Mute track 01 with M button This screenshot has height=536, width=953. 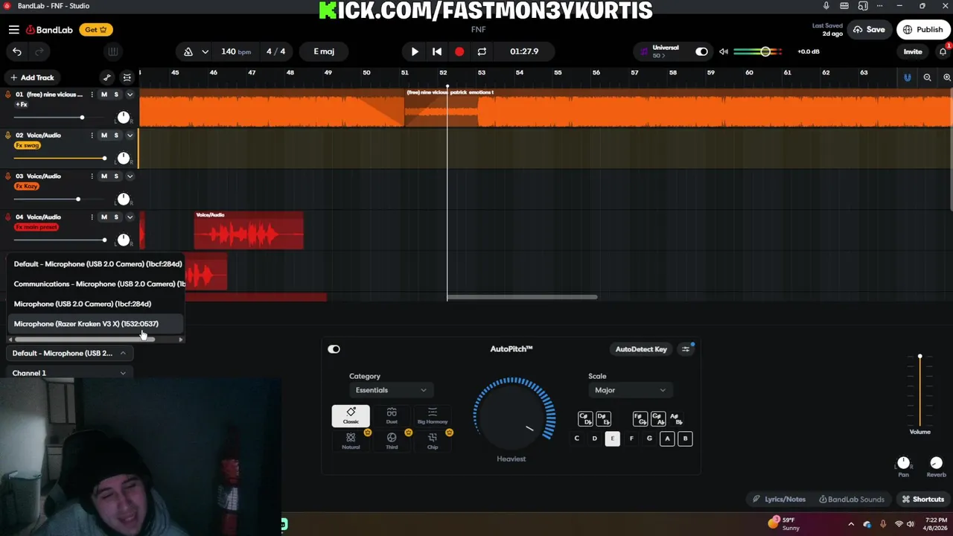tap(104, 95)
